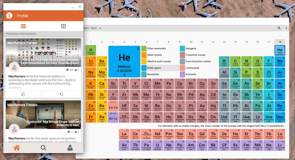Viewport: 295px width, 160px height.
Task: Open search from the bottom navigation bar
Action: tap(43, 148)
